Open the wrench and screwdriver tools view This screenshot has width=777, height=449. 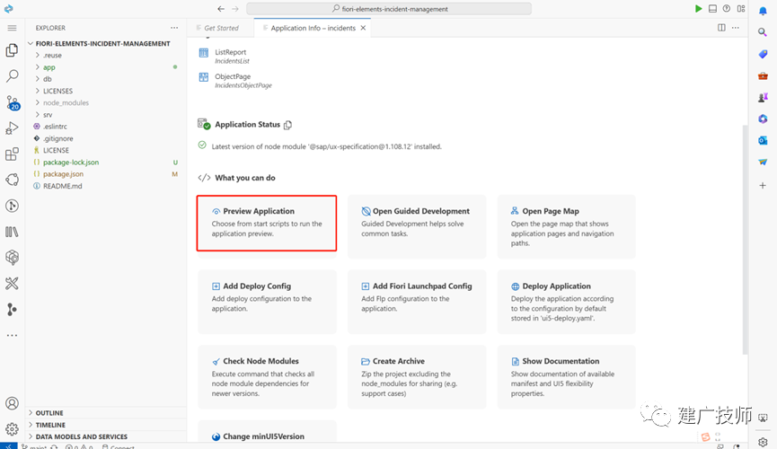click(x=12, y=284)
